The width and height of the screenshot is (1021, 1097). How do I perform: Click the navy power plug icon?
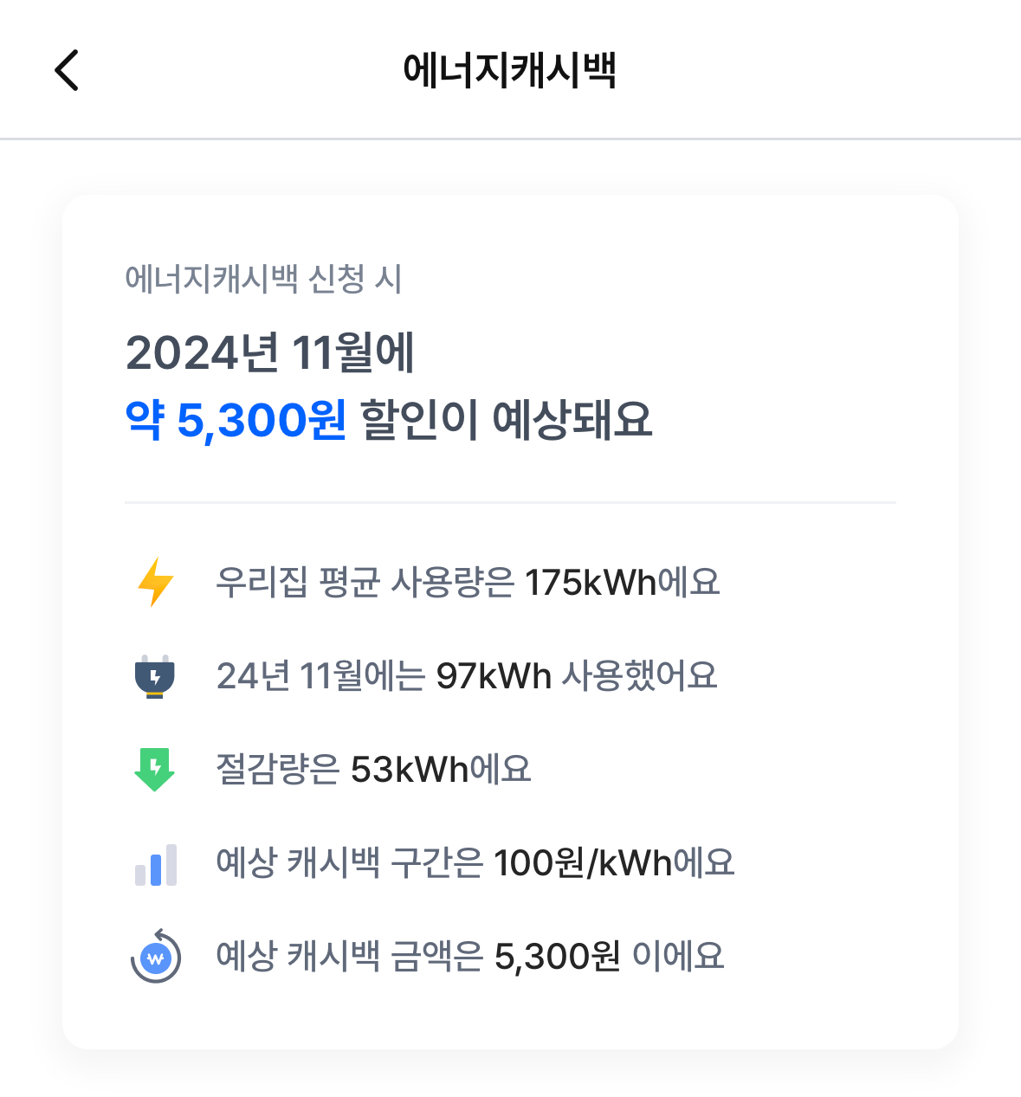[x=155, y=676]
